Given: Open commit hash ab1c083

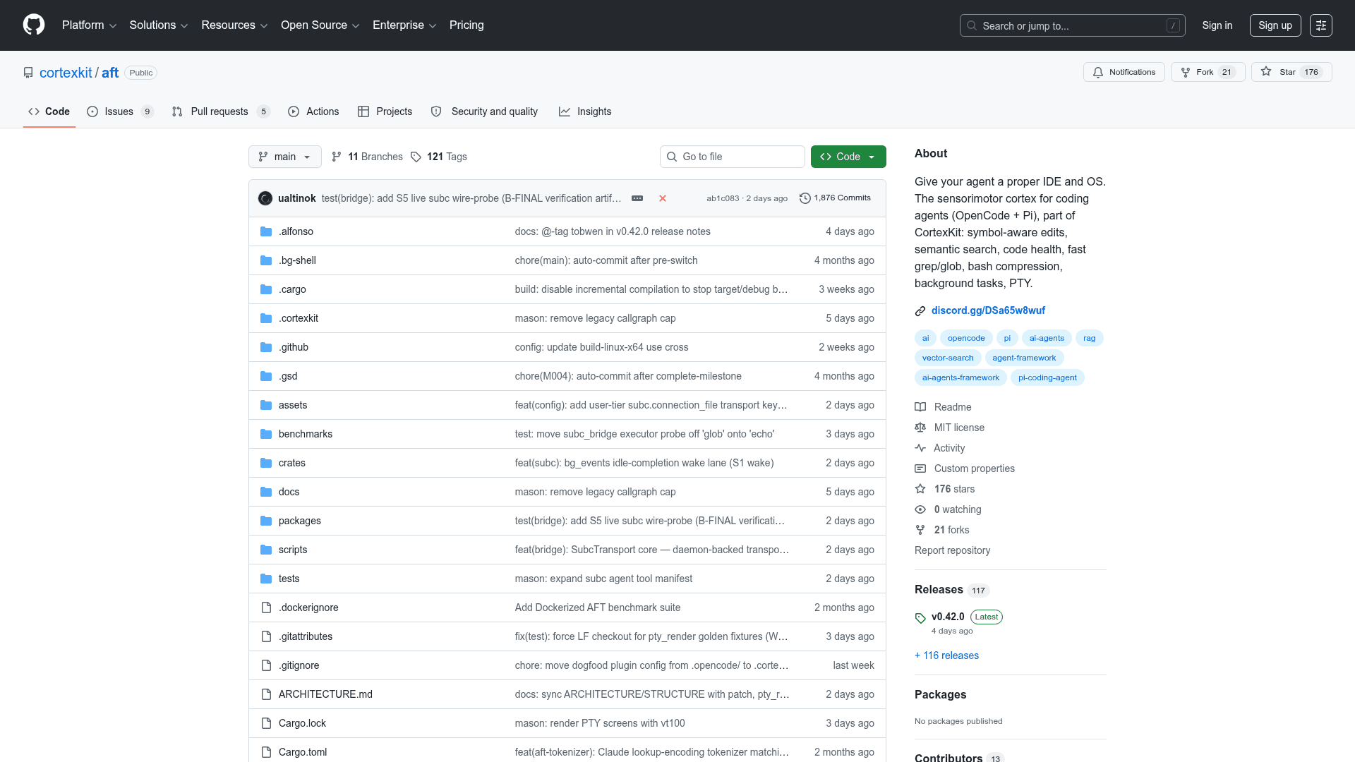Looking at the screenshot, I should tap(723, 198).
